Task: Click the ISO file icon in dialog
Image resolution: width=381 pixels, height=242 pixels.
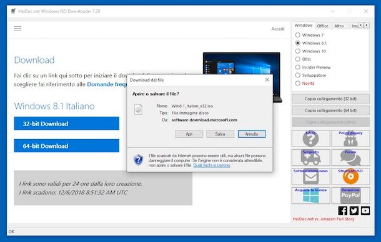Action: pyautogui.click(x=138, y=109)
